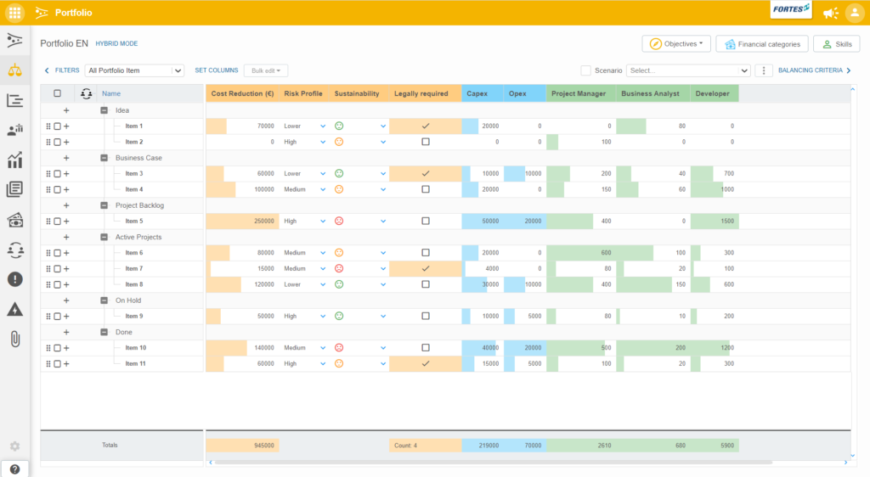Open Risk Profile dropdown for Item 4
This screenshot has width=870, height=477.
(x=323, y=189)
